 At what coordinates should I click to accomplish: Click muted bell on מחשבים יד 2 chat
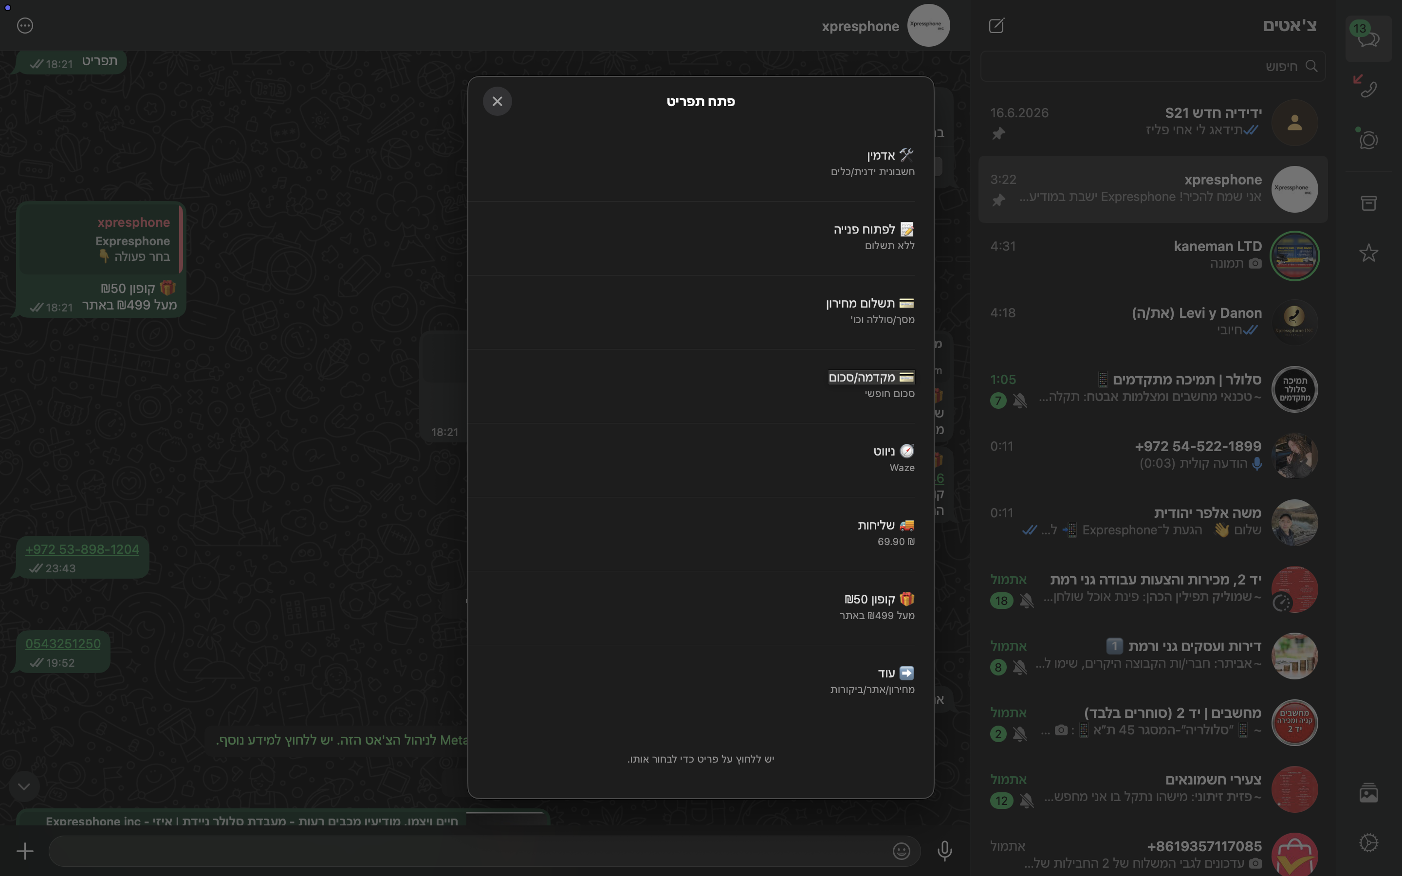point(1020,733)
